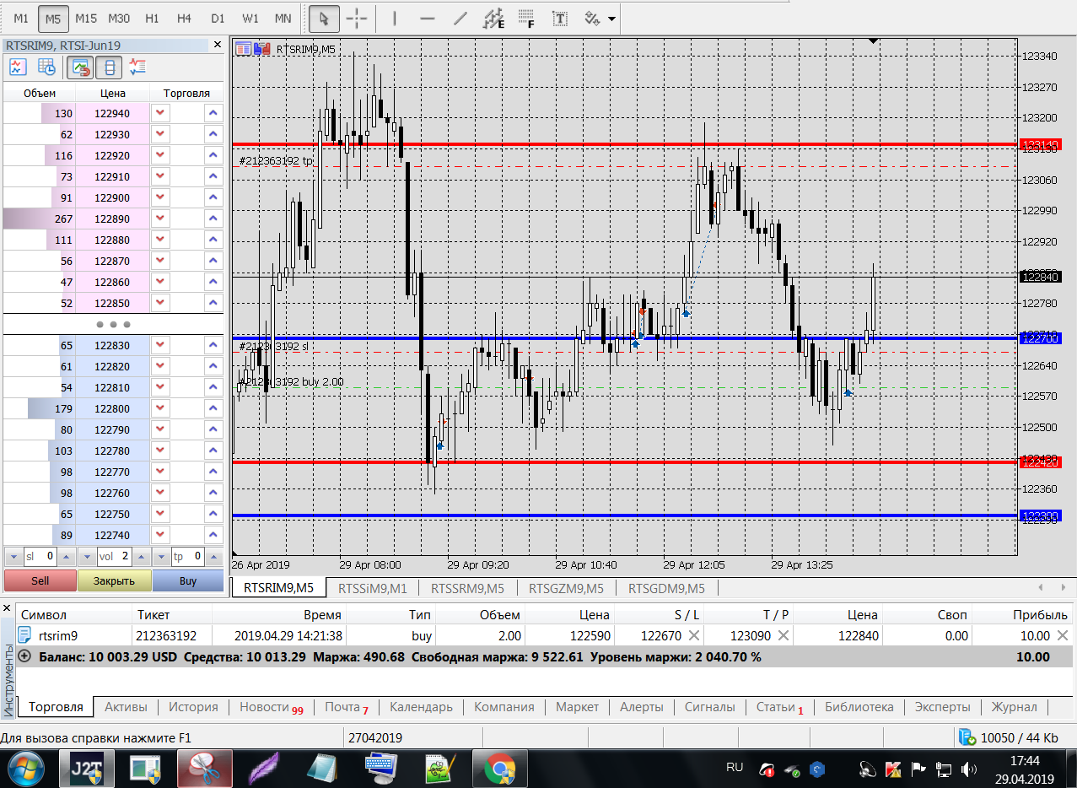Viewport: 1077px width, 788px height.
Task: Open Chrome from the Windows taskbar
Action: point(499,769)
